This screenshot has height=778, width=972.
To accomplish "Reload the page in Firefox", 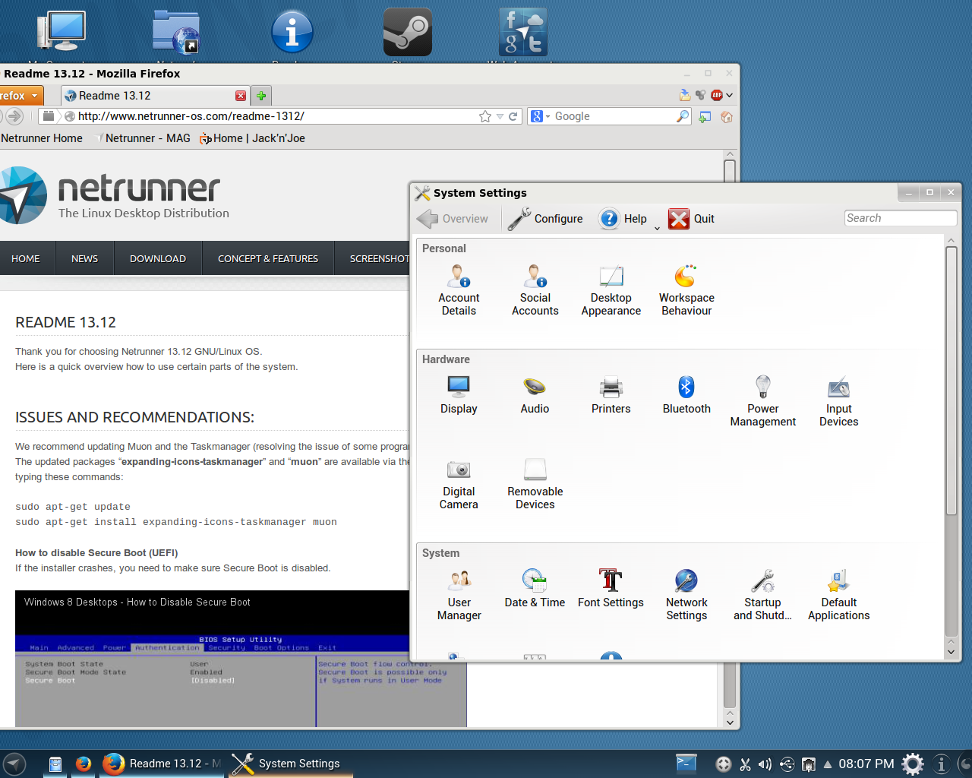I will [x=513, y=116].
